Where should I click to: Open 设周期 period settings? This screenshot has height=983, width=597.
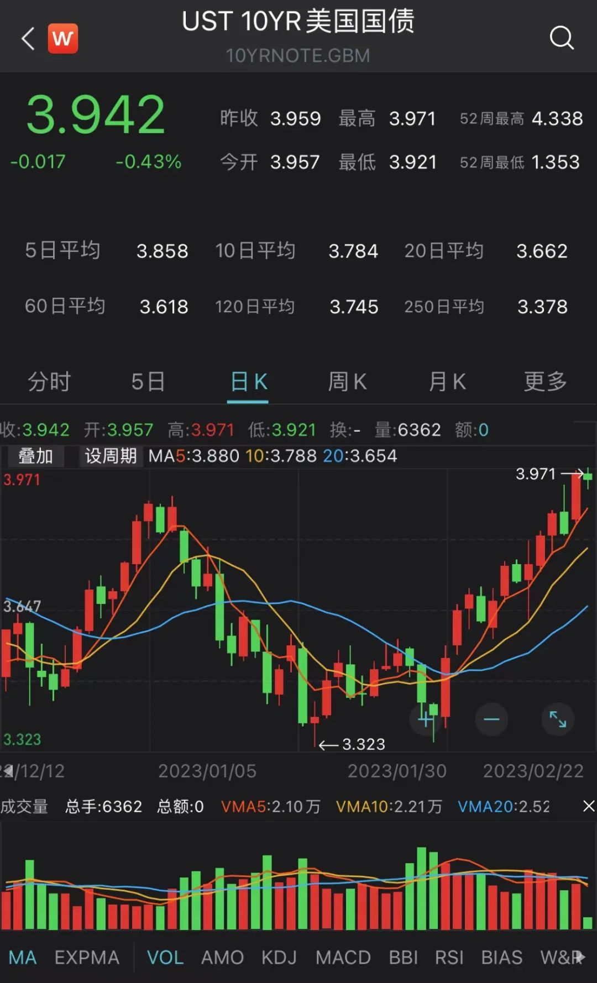[x=111, y=456]
